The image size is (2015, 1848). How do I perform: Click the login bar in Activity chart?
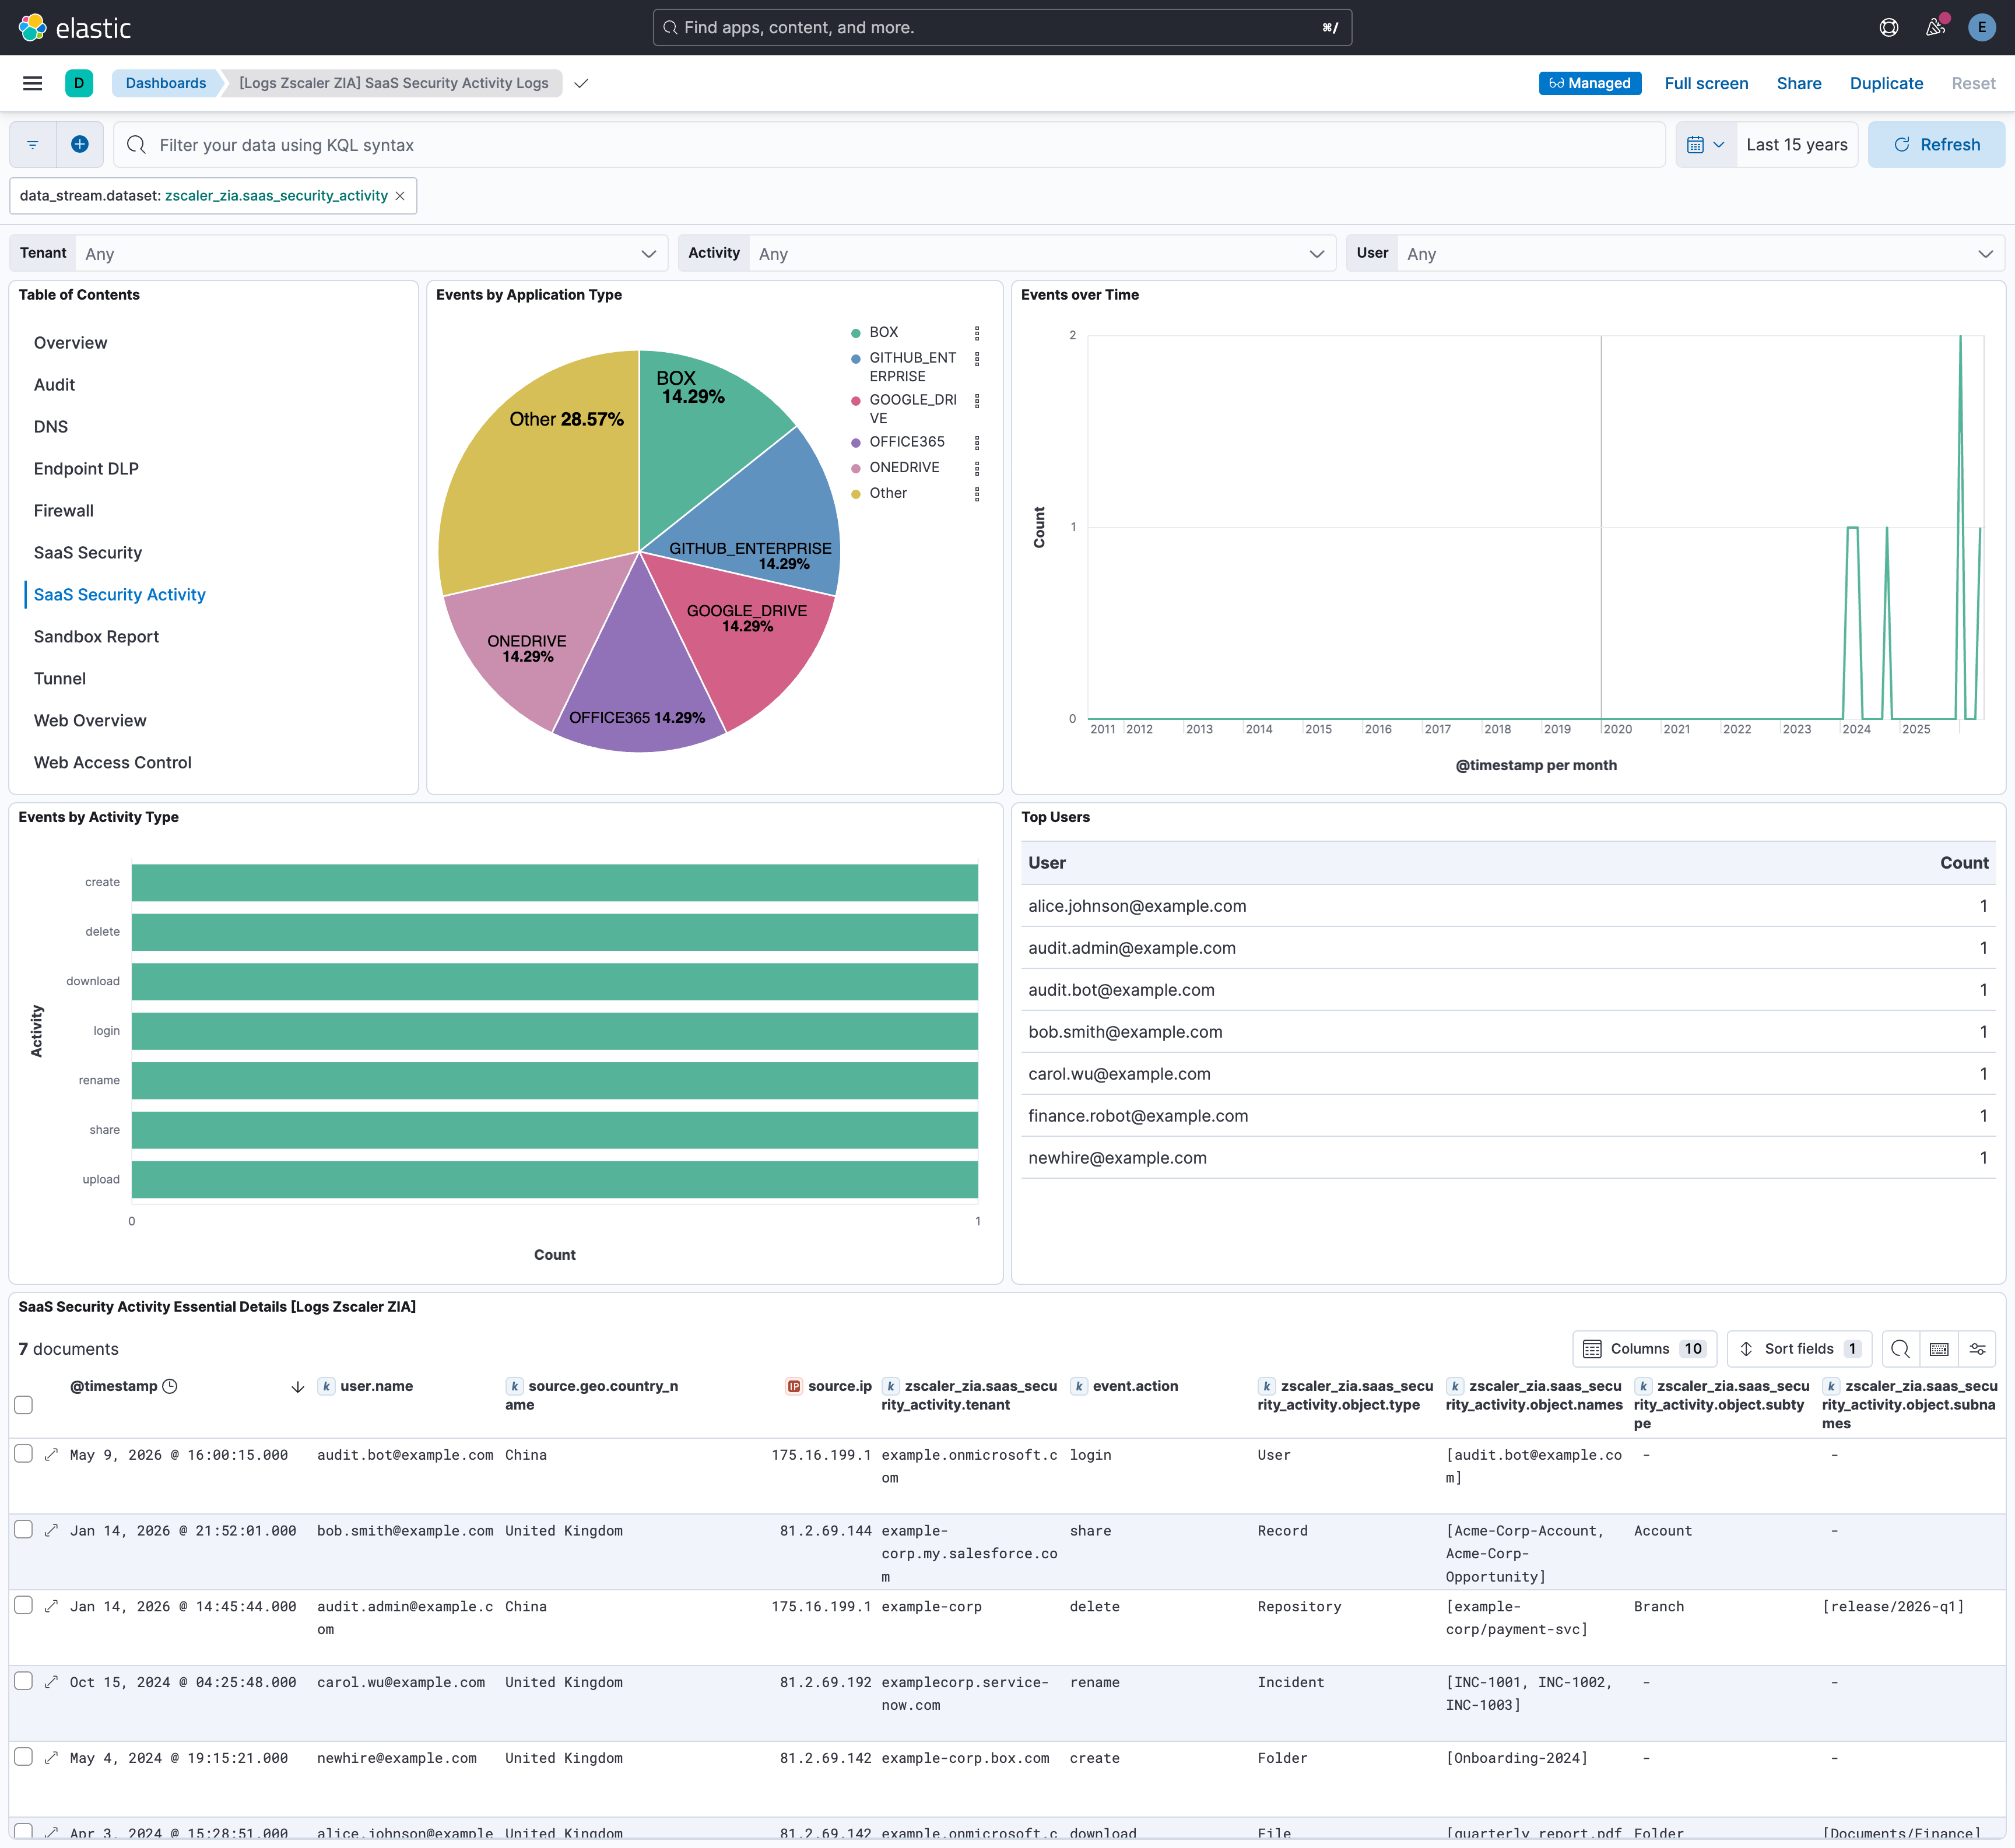(554, 1031)
